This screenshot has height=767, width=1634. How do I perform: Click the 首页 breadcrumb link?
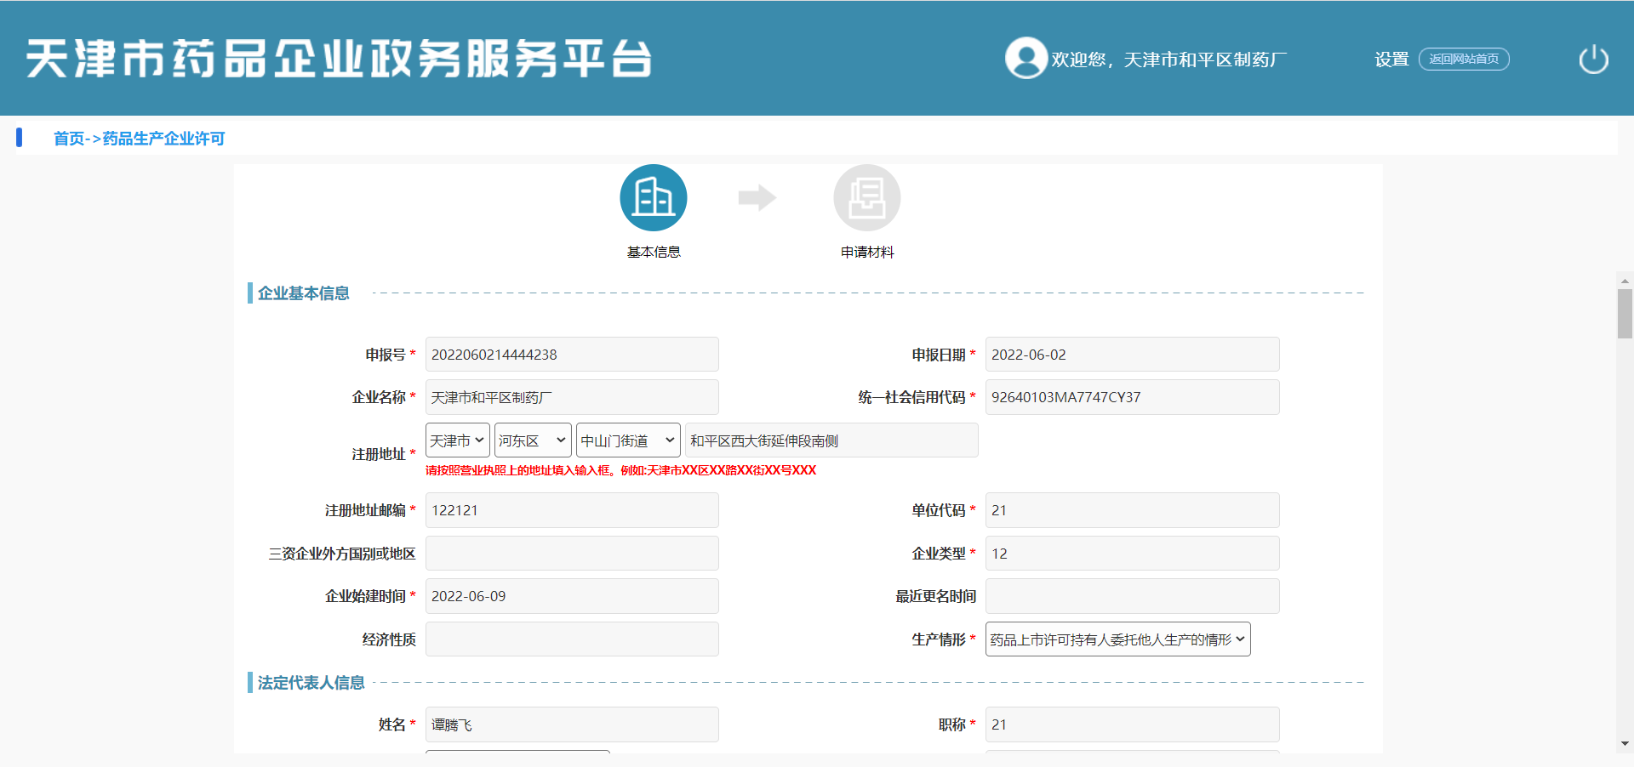pos(69,139)
